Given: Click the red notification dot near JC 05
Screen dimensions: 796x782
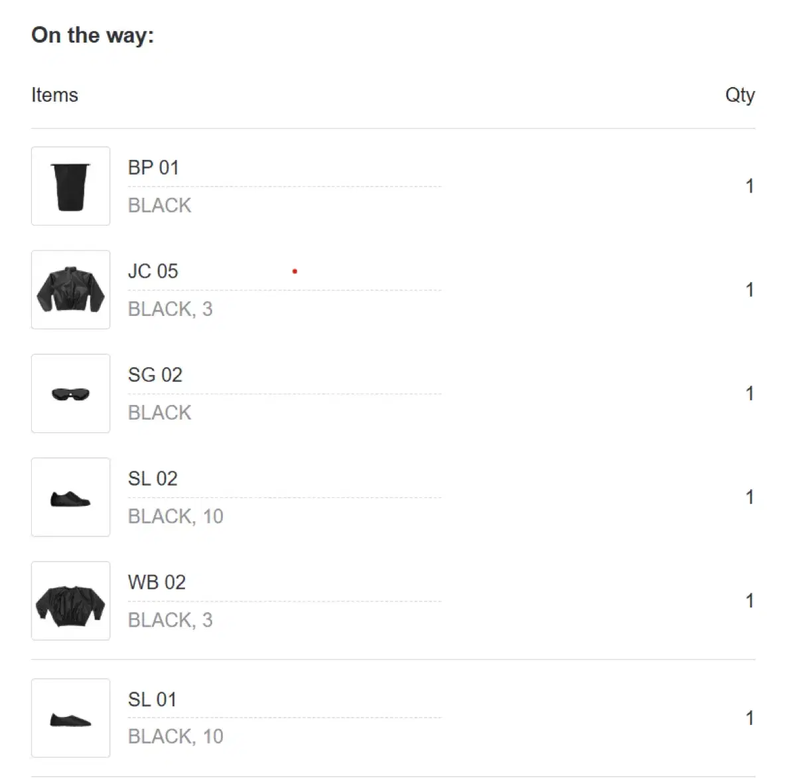Looking at the screenshot, I should tap(295, 271).
